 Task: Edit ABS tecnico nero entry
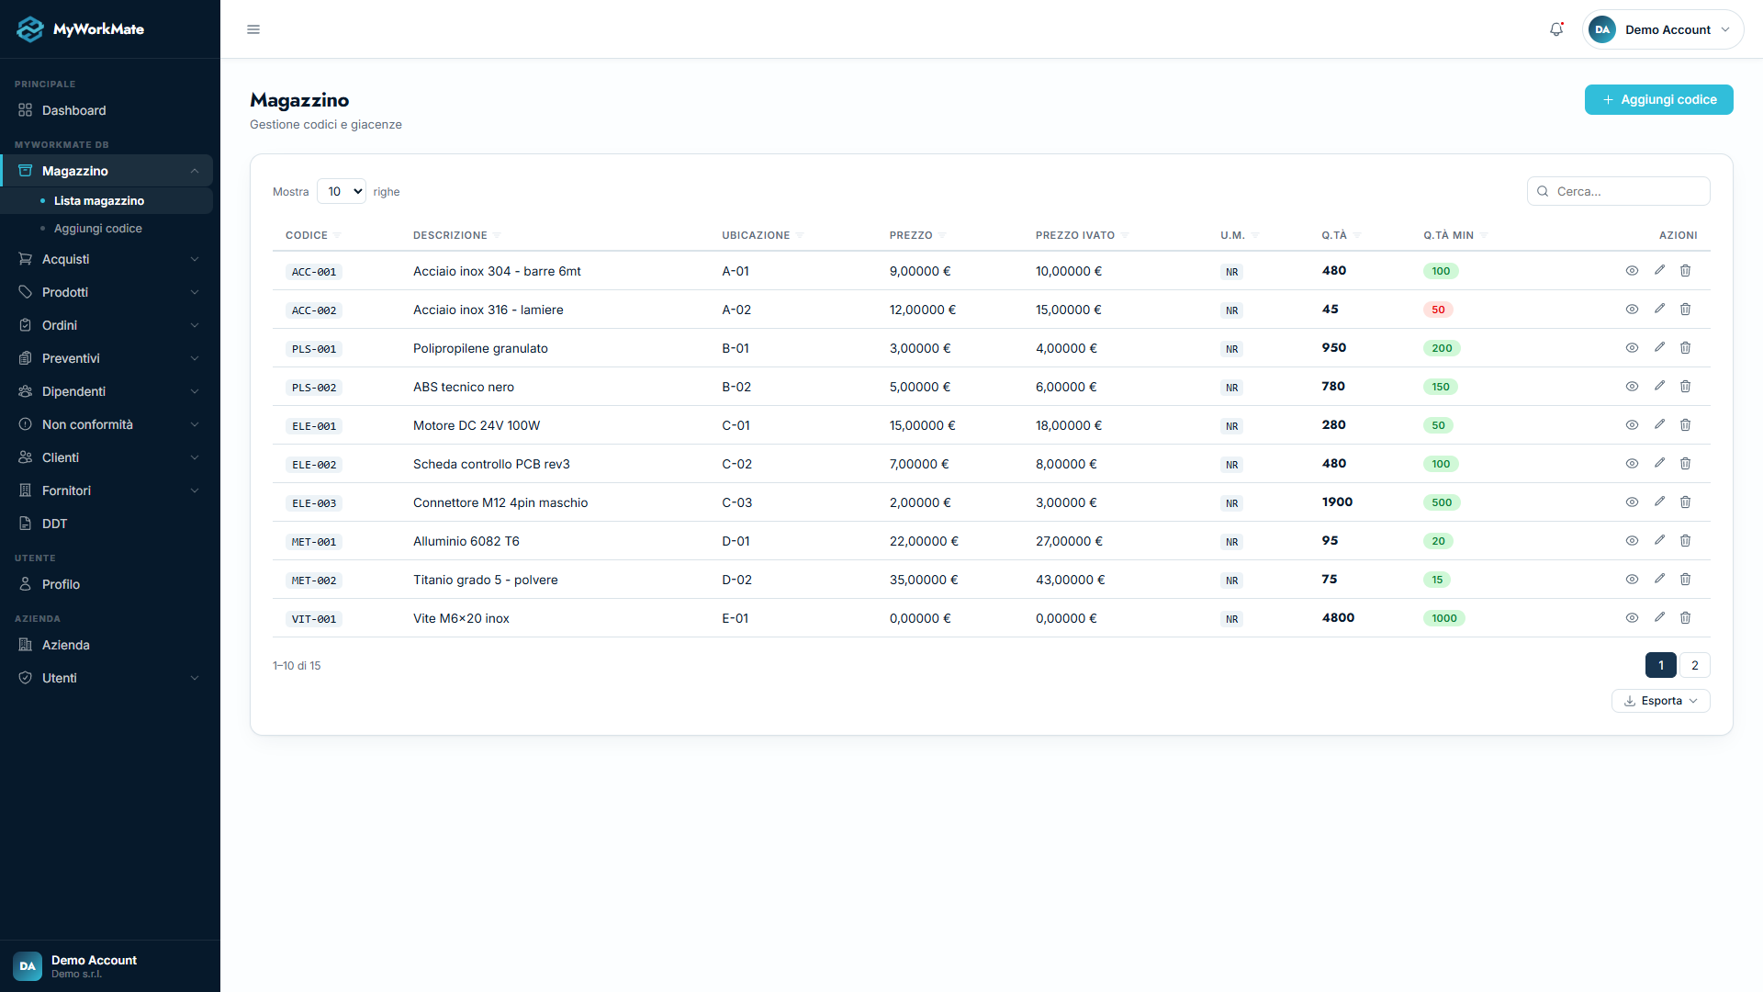pyautogui.click(x=1659, y=386)
